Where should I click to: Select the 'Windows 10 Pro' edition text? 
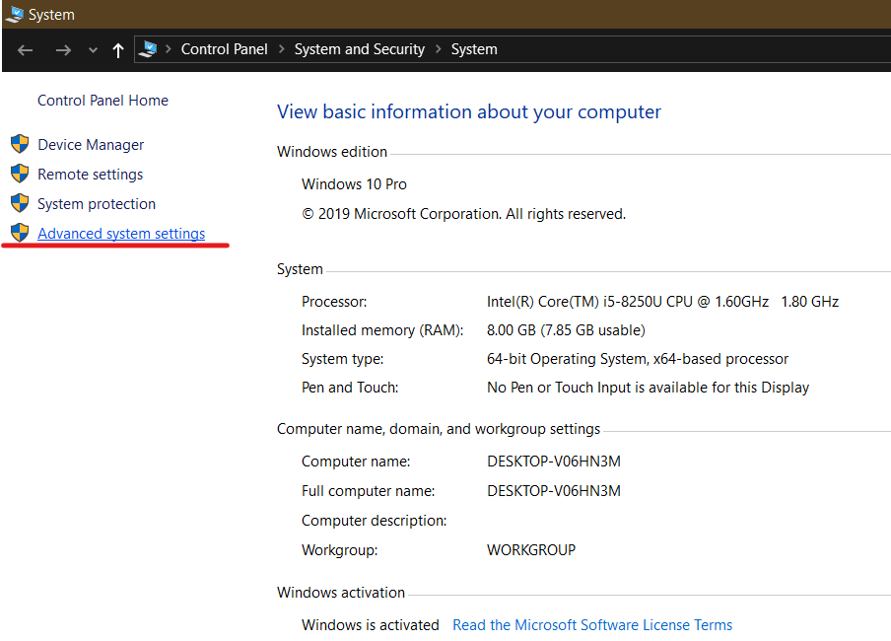pyautogui.click(x=354, y=184)
